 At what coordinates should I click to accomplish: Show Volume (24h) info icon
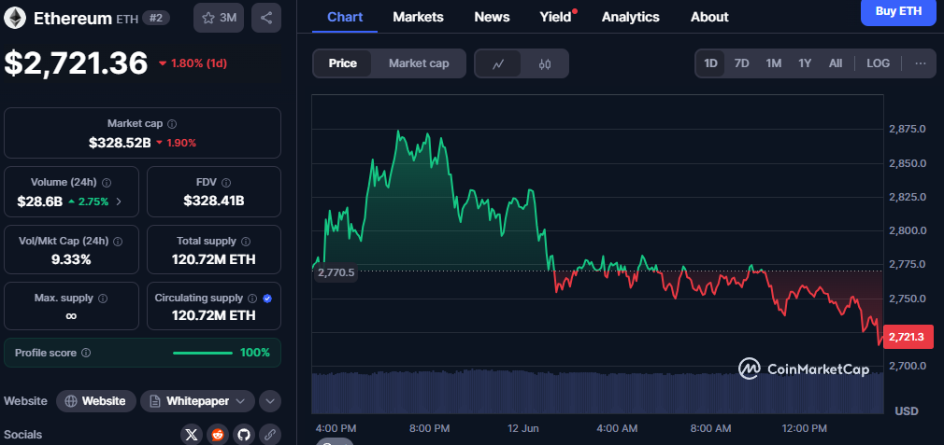point(107,183)
